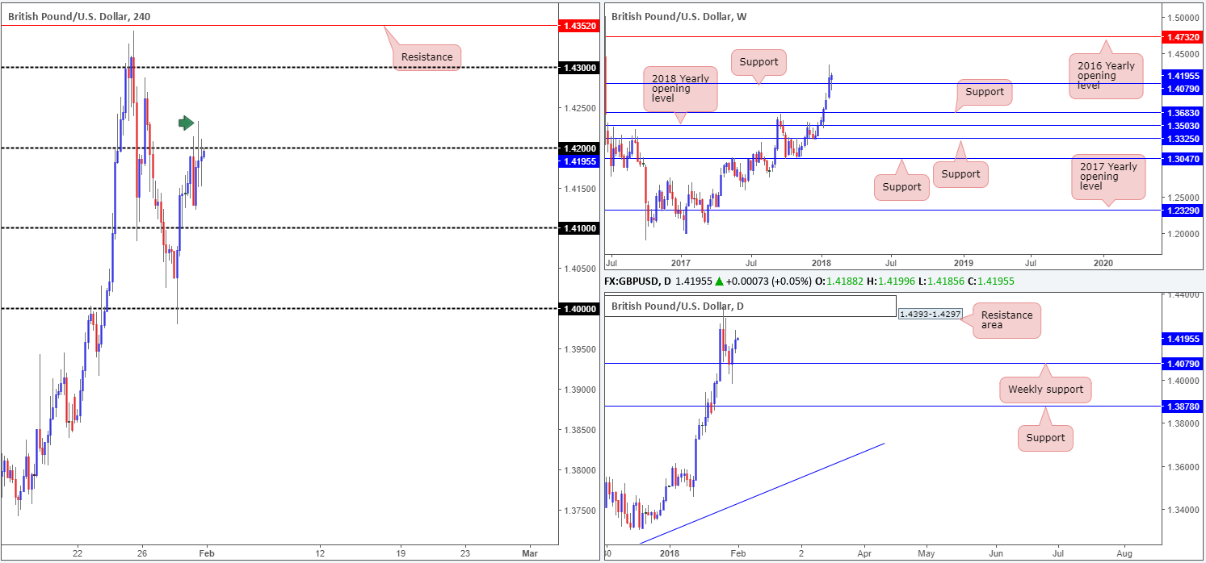The height and width of the screenshot is (563, 1206).
Task: Click '26' on the 240 chart time axis
Action: (x=141, y=553)
